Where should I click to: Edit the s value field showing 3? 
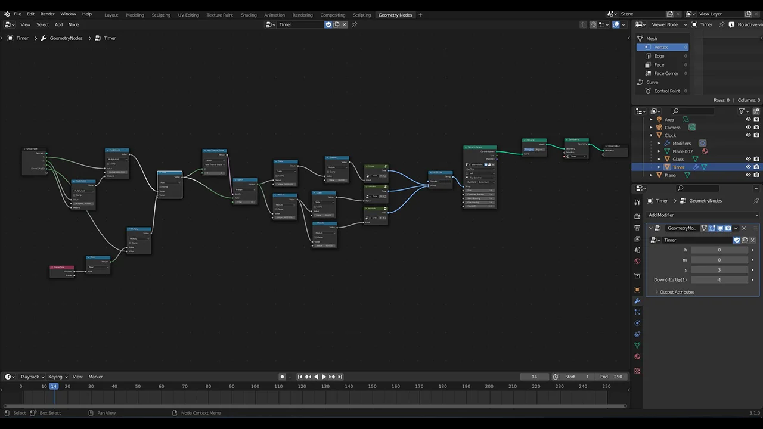pos(719,269)
